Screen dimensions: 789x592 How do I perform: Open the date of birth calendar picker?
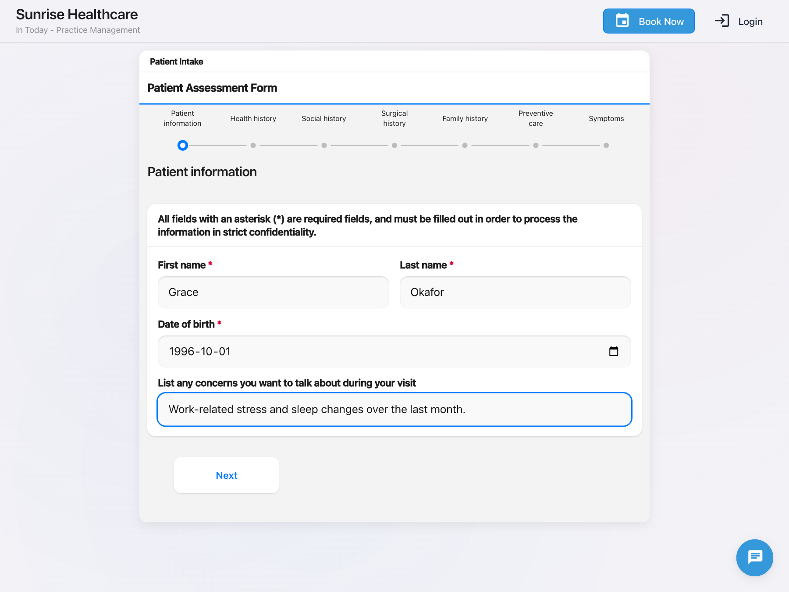(x=614, y=351)
